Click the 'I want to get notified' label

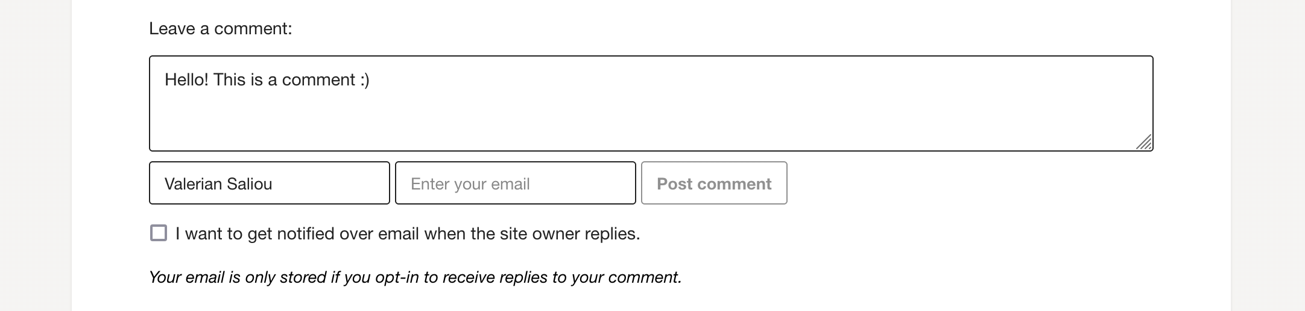[x=407, y=233]
